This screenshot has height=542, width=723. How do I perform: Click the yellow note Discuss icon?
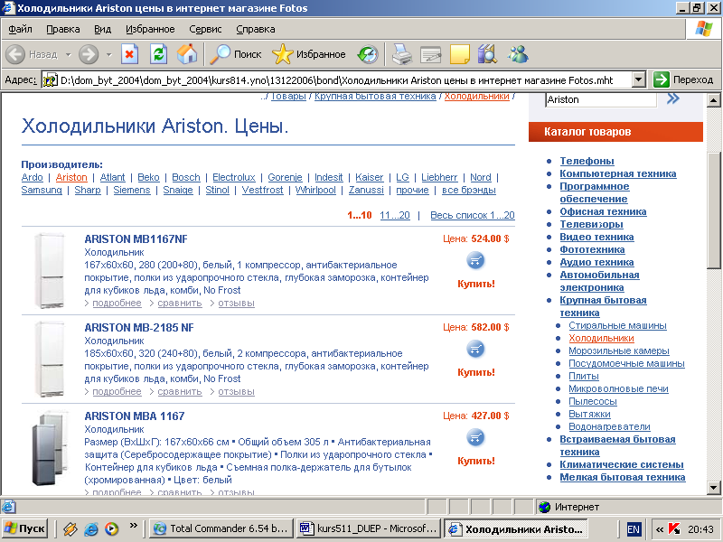pyautogui.click(x=459, y=54)
